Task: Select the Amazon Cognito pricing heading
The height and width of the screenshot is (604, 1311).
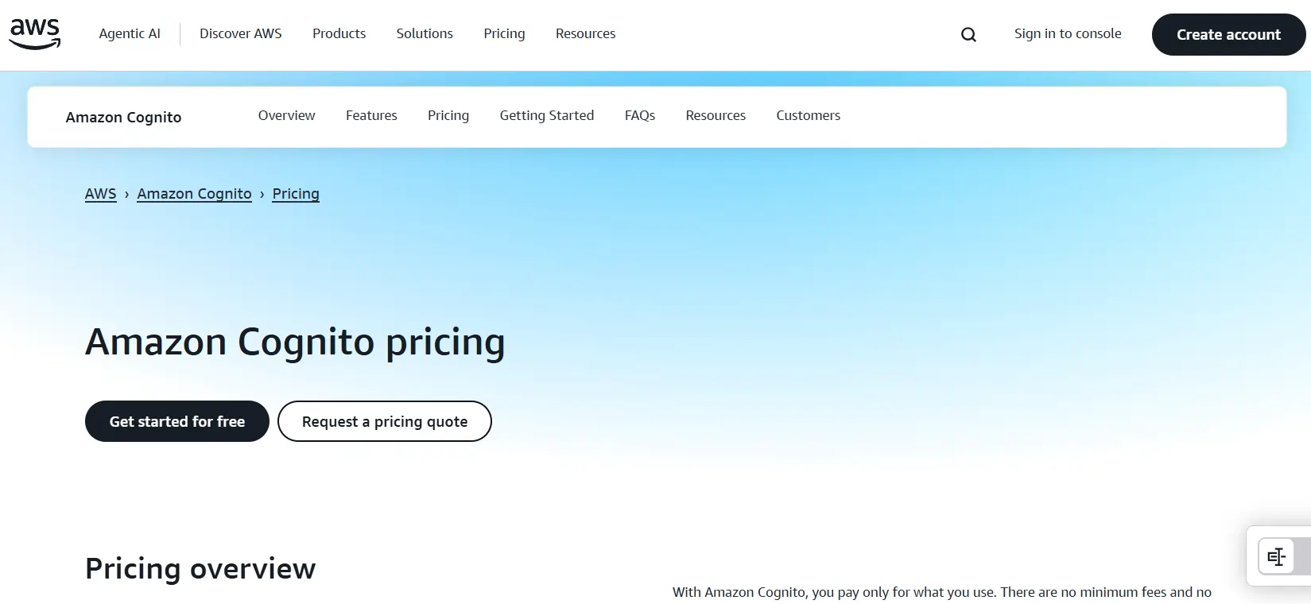Action: click(x=295, y=343)
